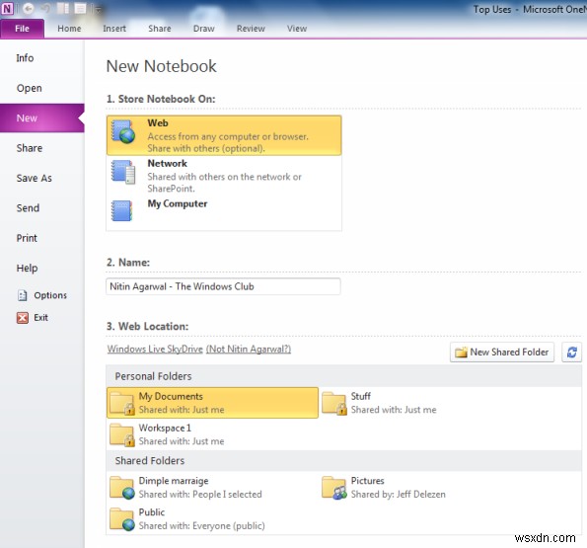Image resolution: width=587 pixels, height=548 pixels.
Task: Click the Back arrow in quick access toolbar
Action: [29, 8]
